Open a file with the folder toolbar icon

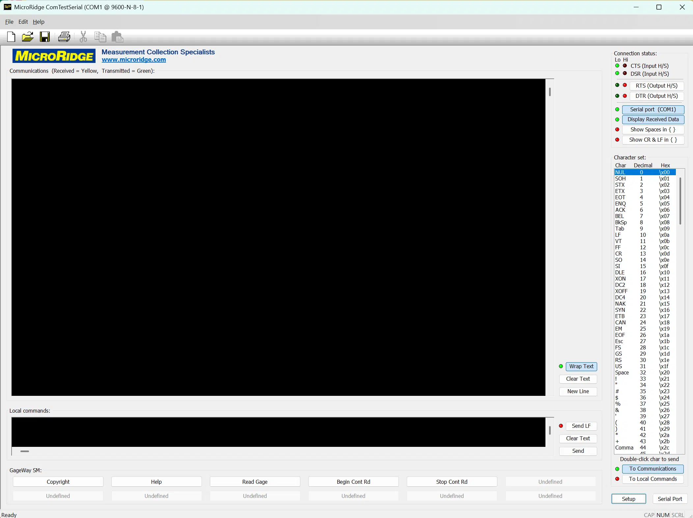click(28, 37)
